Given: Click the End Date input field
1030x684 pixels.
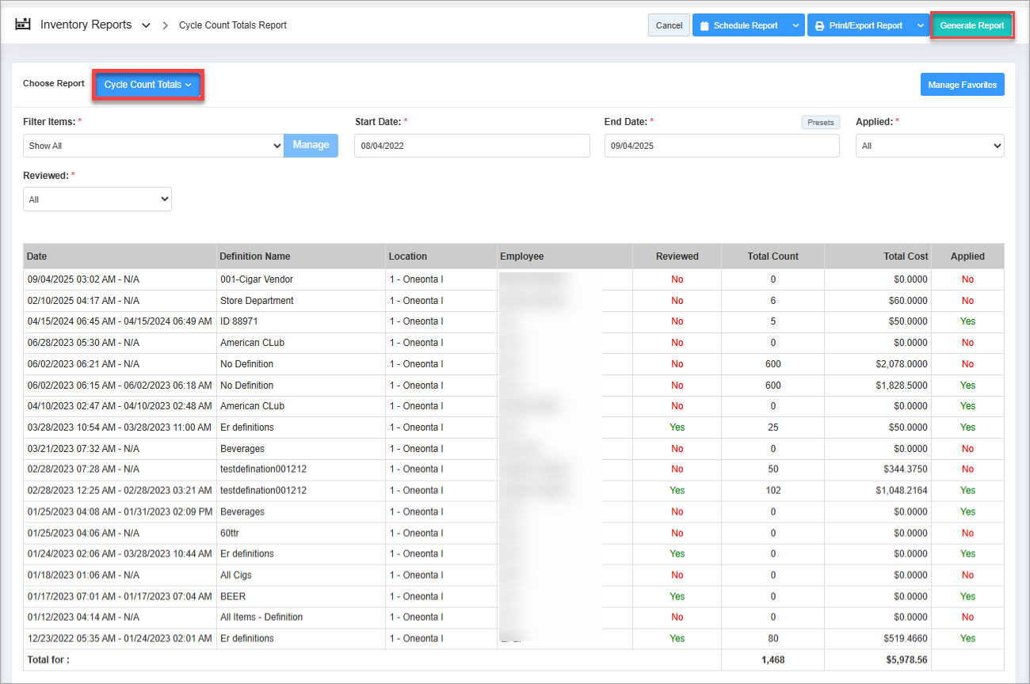Looking at the screenshot, I should click(721, 146).
